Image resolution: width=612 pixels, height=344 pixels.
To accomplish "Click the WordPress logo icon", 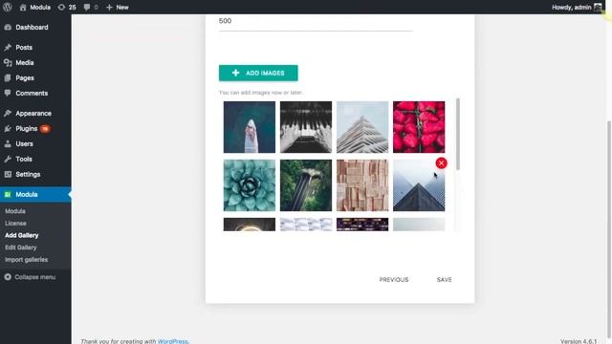I will [x=7, y=7].
